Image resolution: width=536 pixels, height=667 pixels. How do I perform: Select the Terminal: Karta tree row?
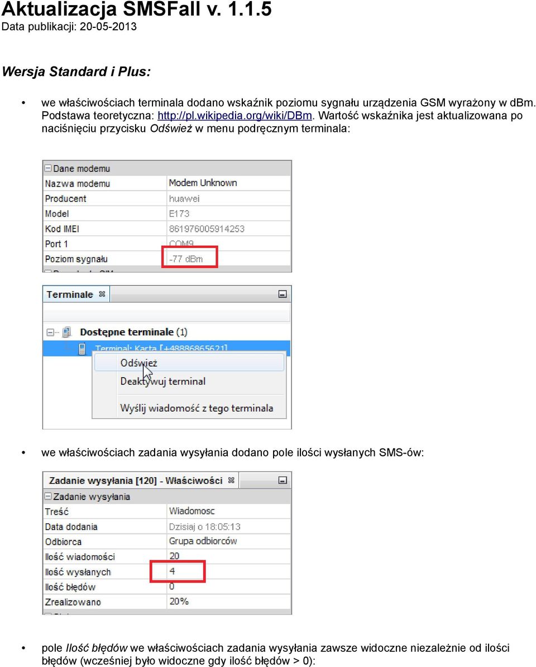(x=166, y=349)
